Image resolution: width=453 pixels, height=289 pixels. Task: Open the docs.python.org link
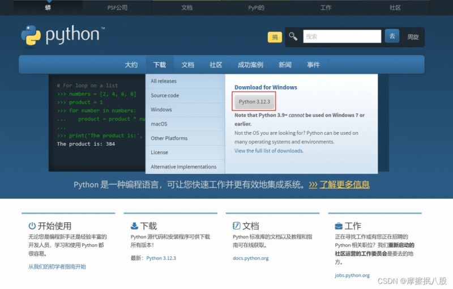pyautogui.click(x=251, y=258)
